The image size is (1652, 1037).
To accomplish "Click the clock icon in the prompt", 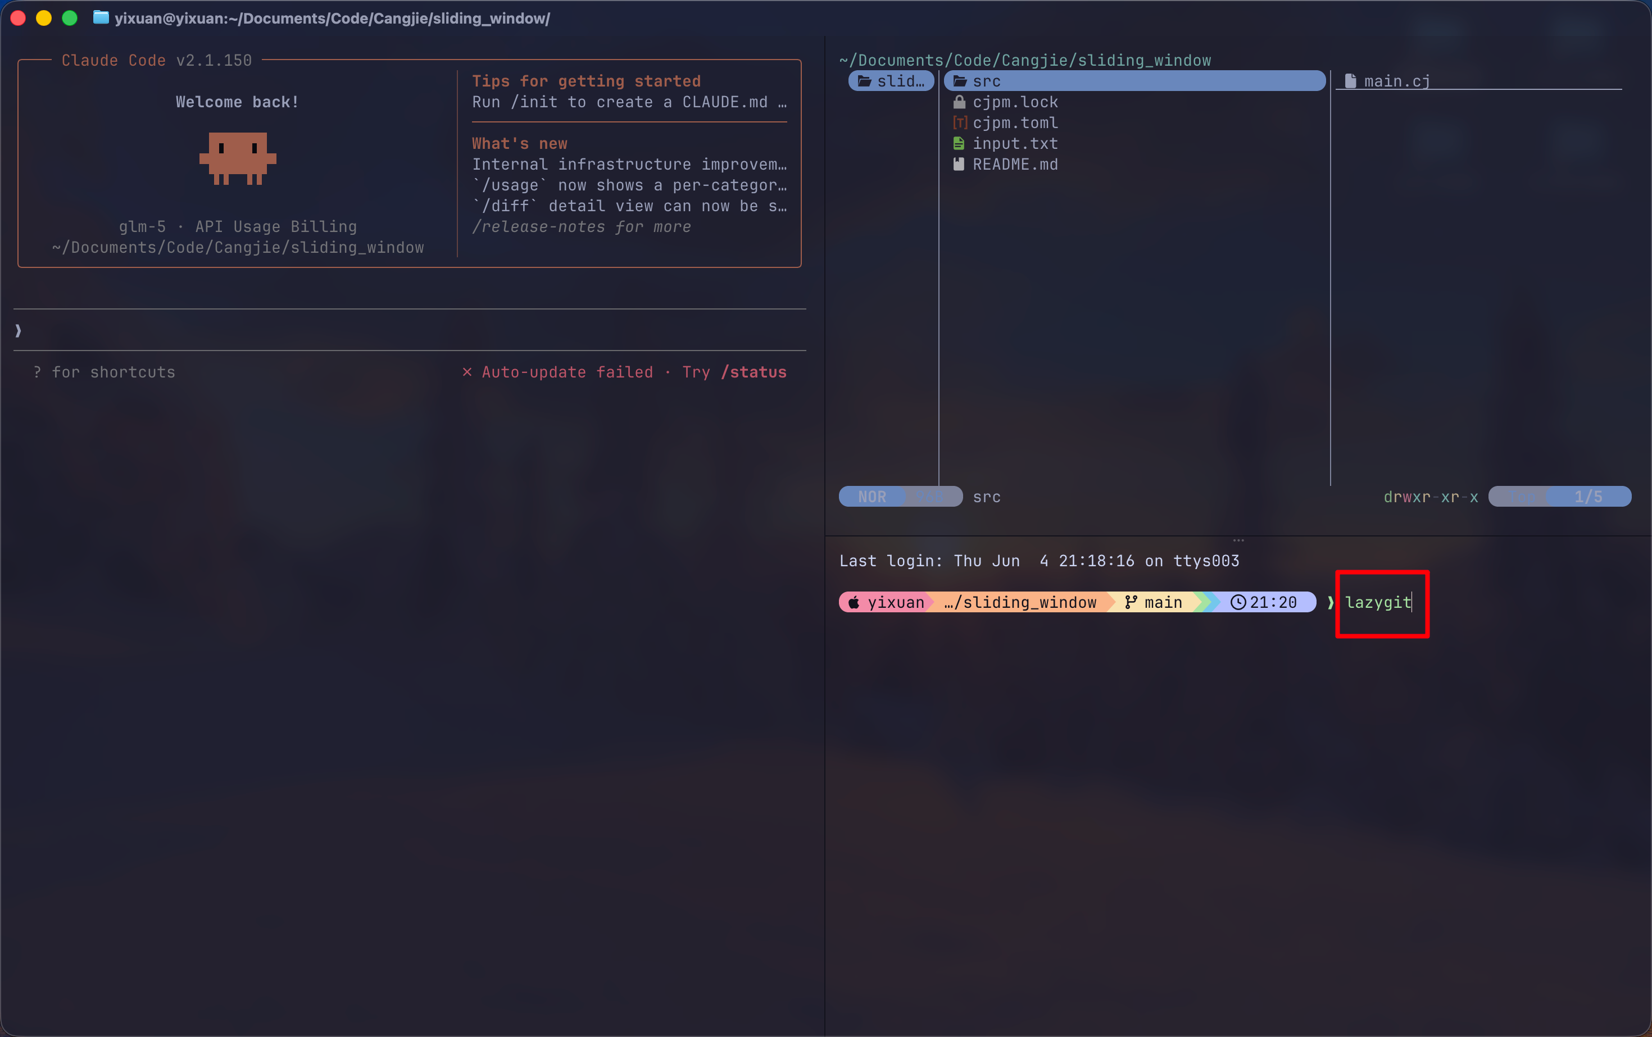I will pos(1238,602).
